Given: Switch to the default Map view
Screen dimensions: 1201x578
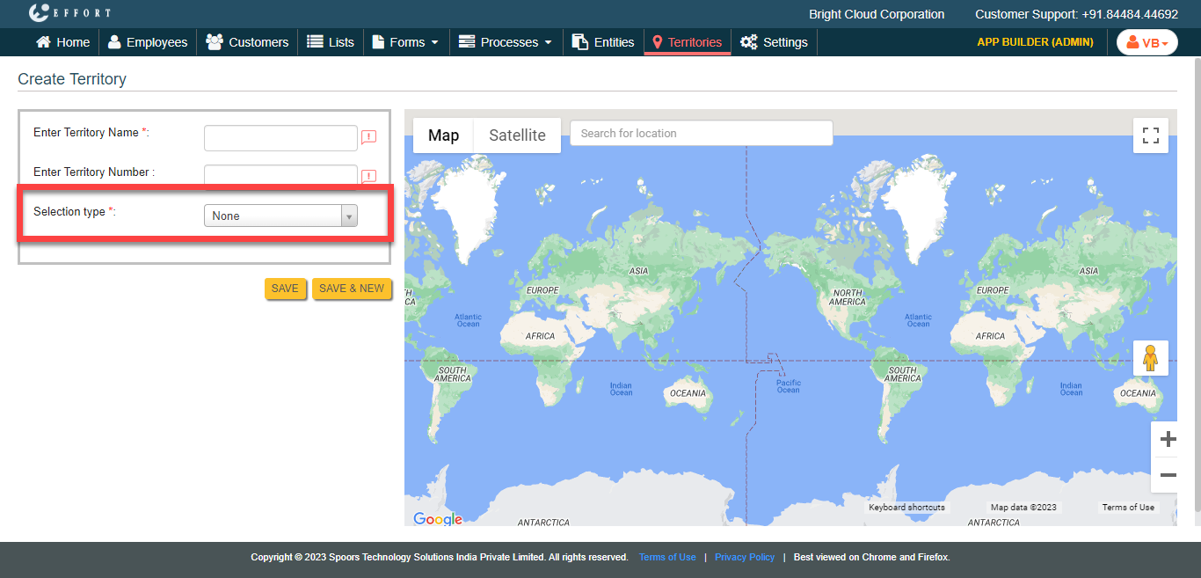Looking at the screenshot, I should [443, 135].
